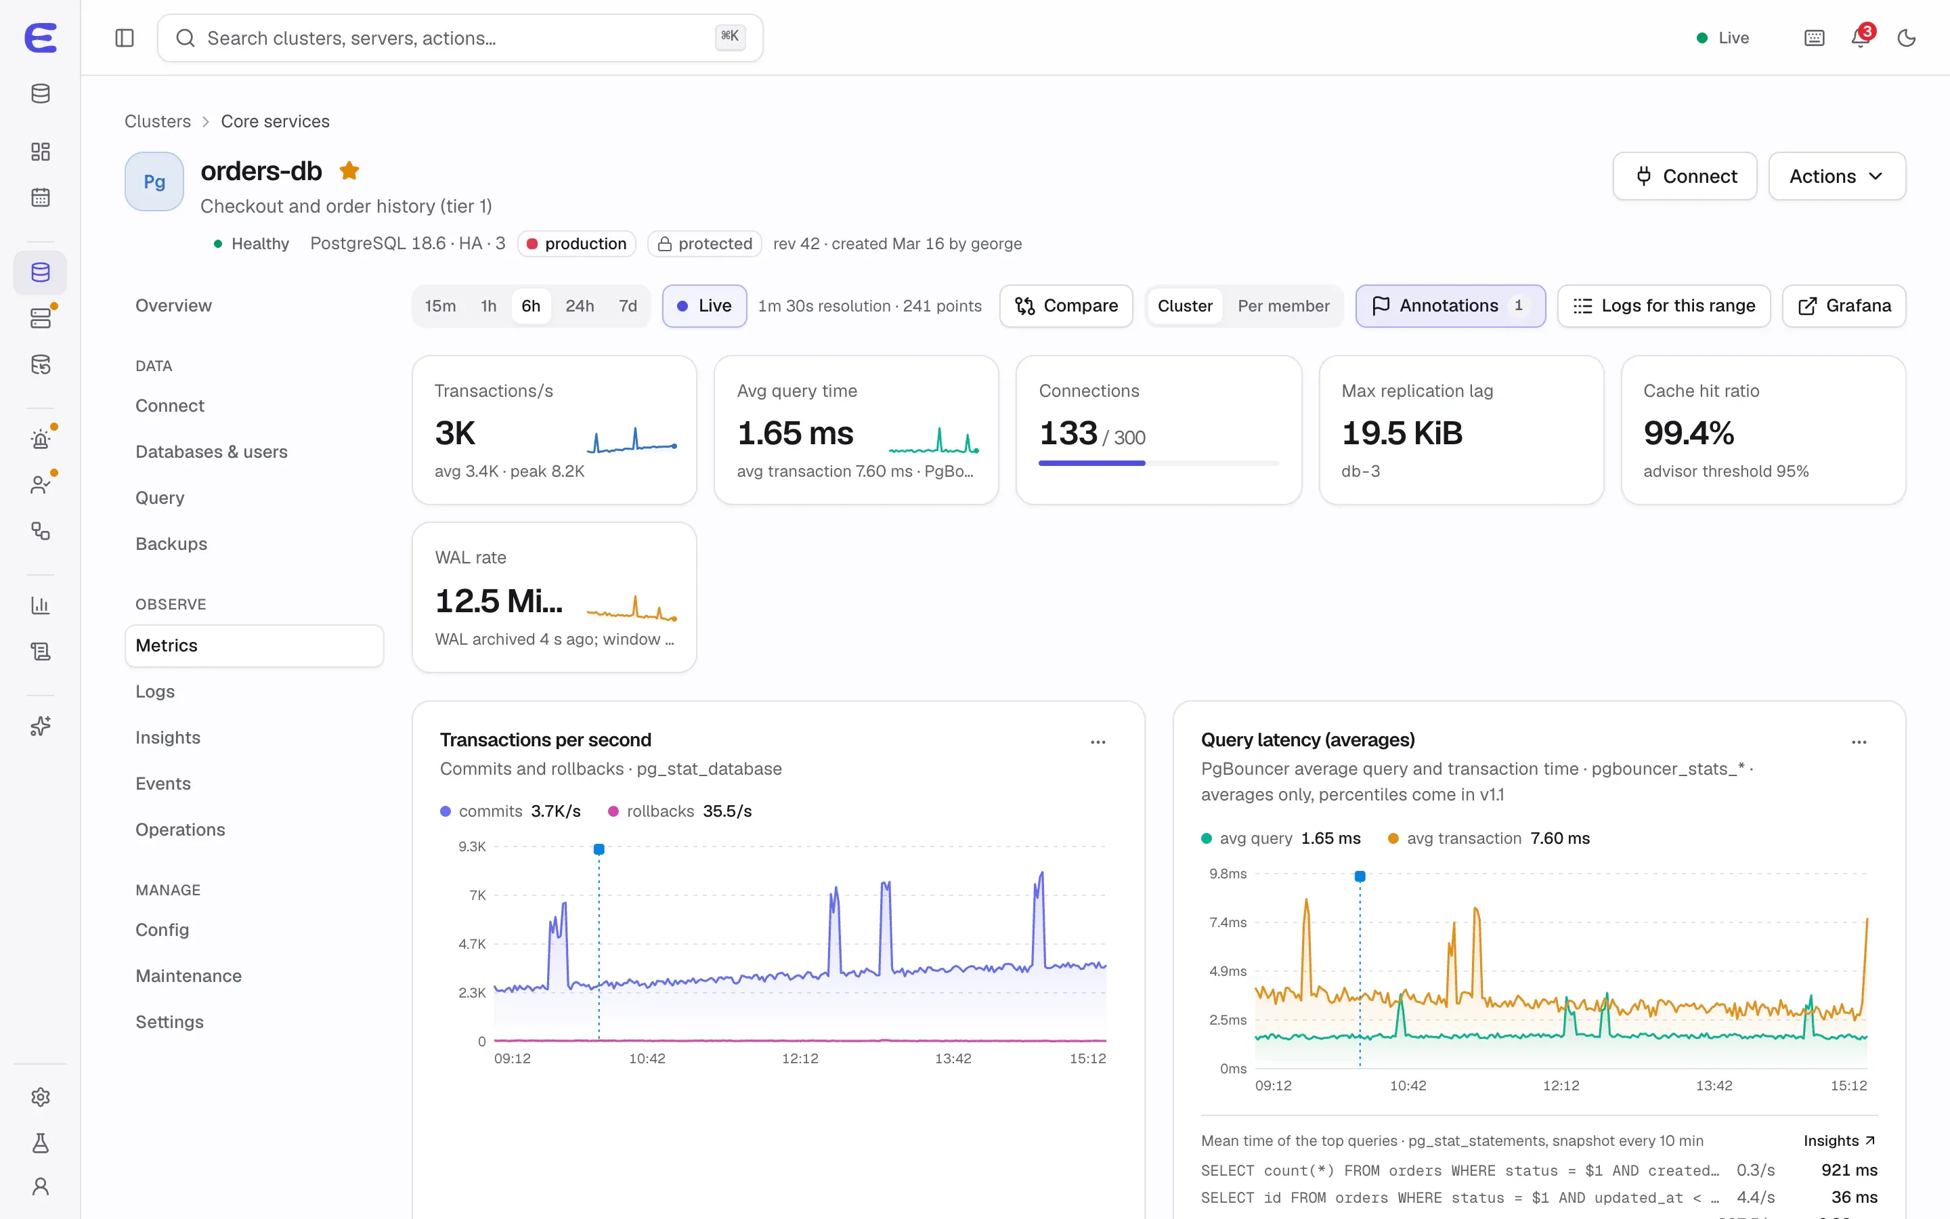The width and height of the screenshot is (1950, 1219).
Task: Open the dashboard grid icon in the left rail
Action: pos(41,152)
